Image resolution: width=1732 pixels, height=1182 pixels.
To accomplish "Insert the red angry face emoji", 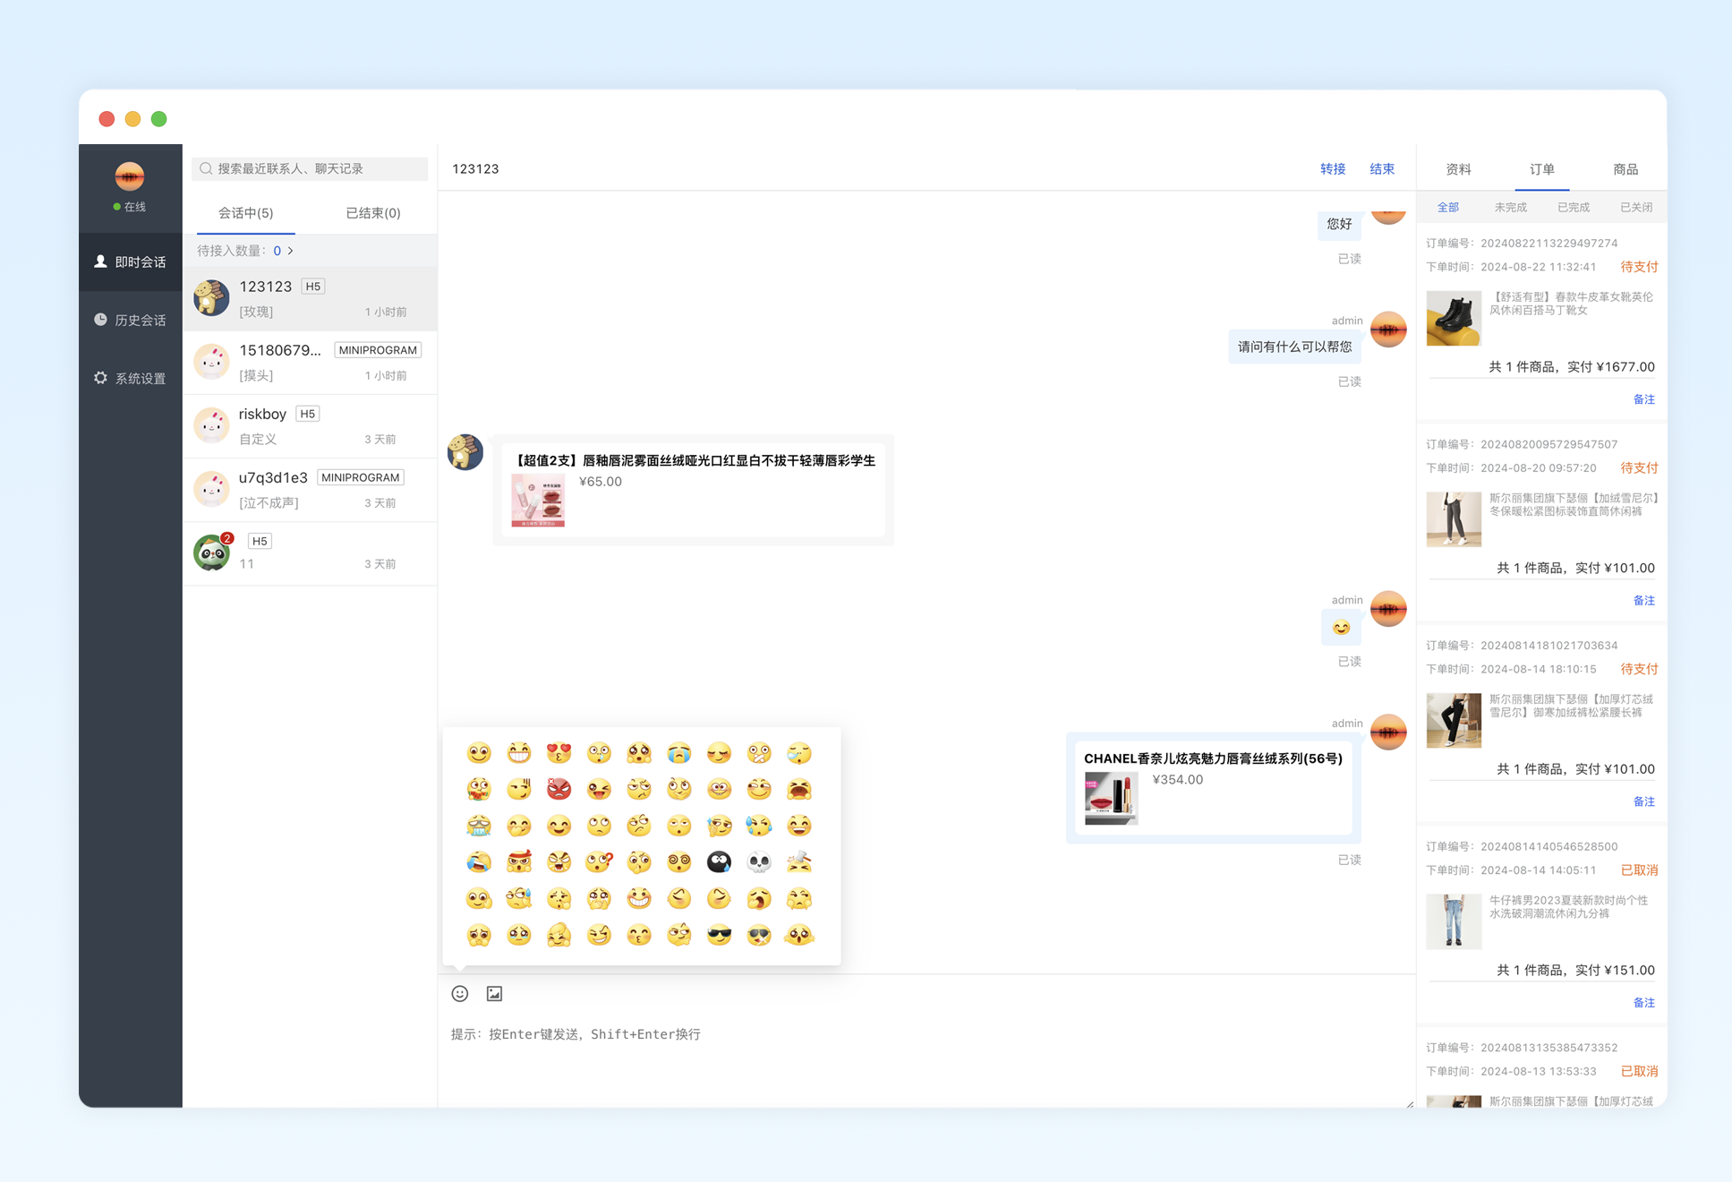I will click(x=559, y=789).
